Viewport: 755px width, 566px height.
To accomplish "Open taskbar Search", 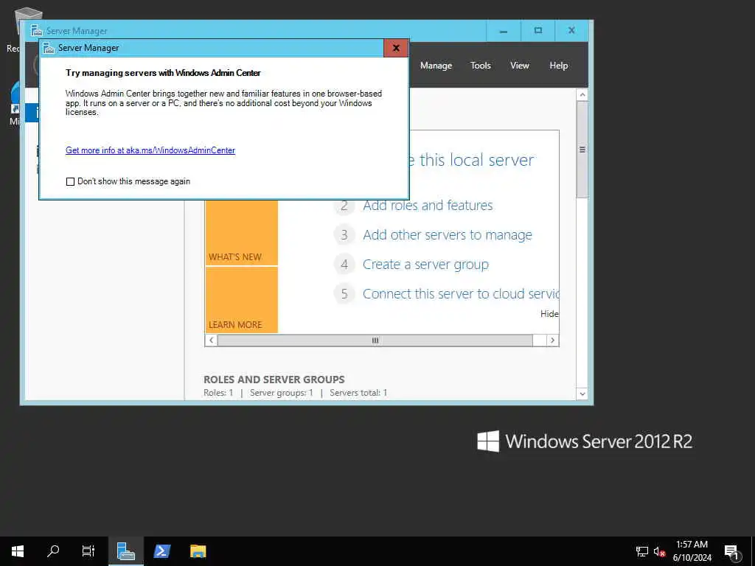I will click(x=53, y=551).
